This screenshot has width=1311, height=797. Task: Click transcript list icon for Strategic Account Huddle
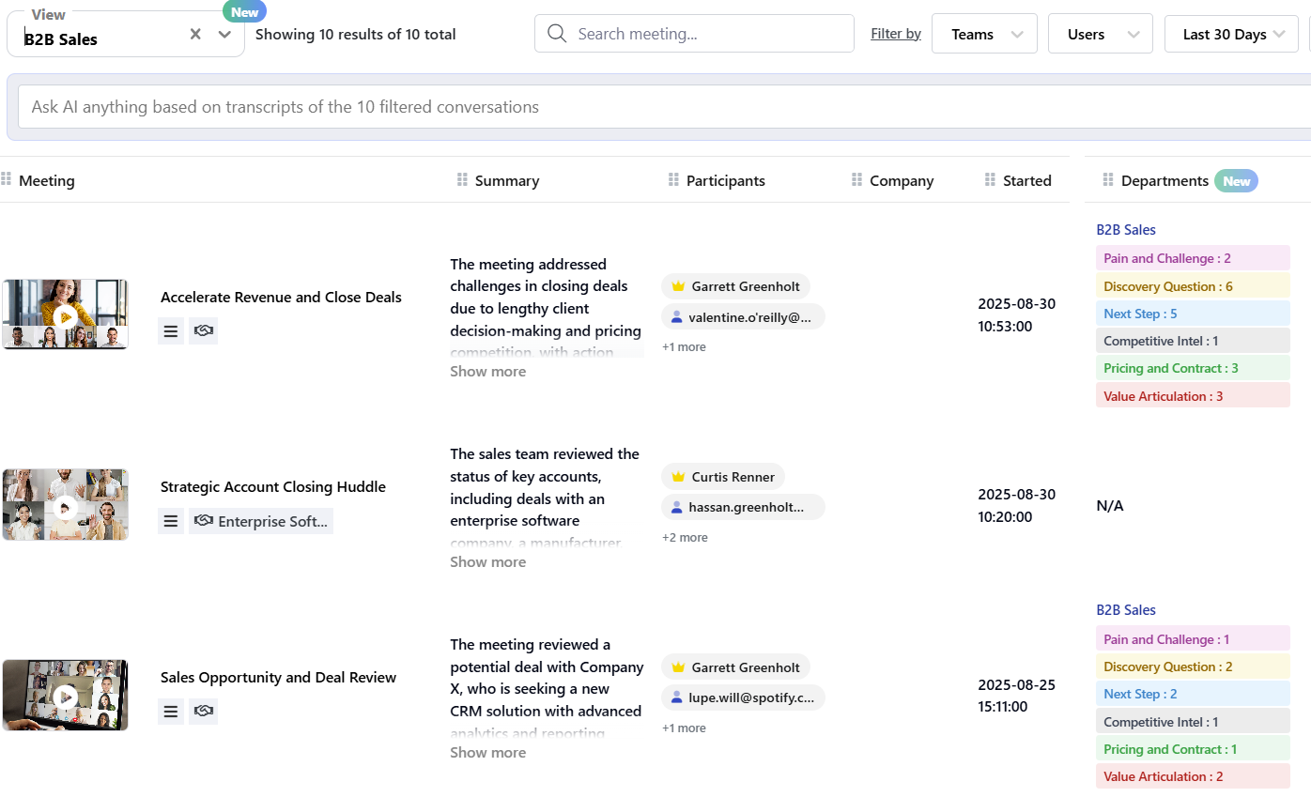coord(170,521)
